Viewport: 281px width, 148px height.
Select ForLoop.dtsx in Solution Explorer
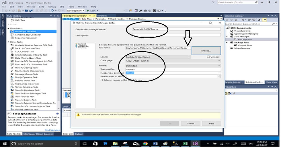tap(244, 40)
